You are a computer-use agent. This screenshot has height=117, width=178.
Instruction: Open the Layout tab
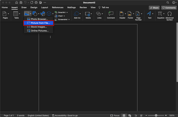(45, 7)
